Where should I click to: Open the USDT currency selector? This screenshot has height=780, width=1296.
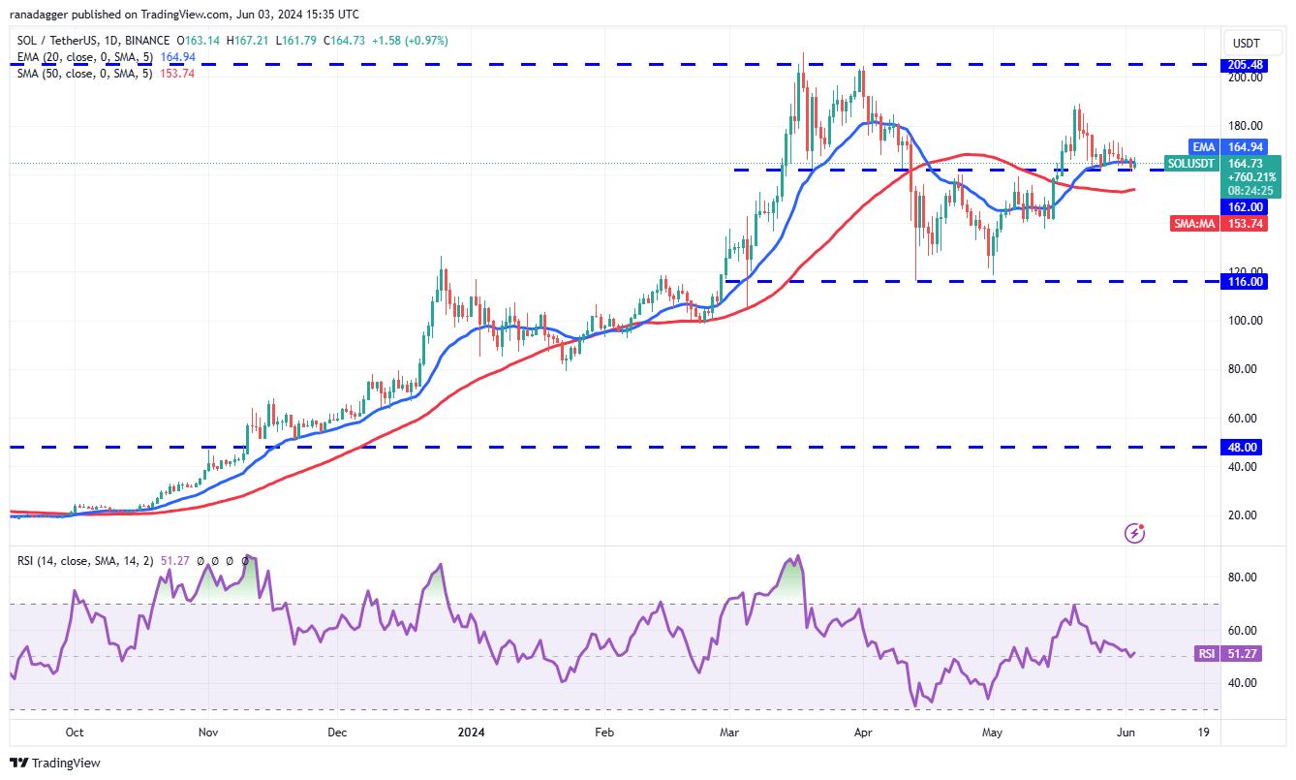point(1245,44)
